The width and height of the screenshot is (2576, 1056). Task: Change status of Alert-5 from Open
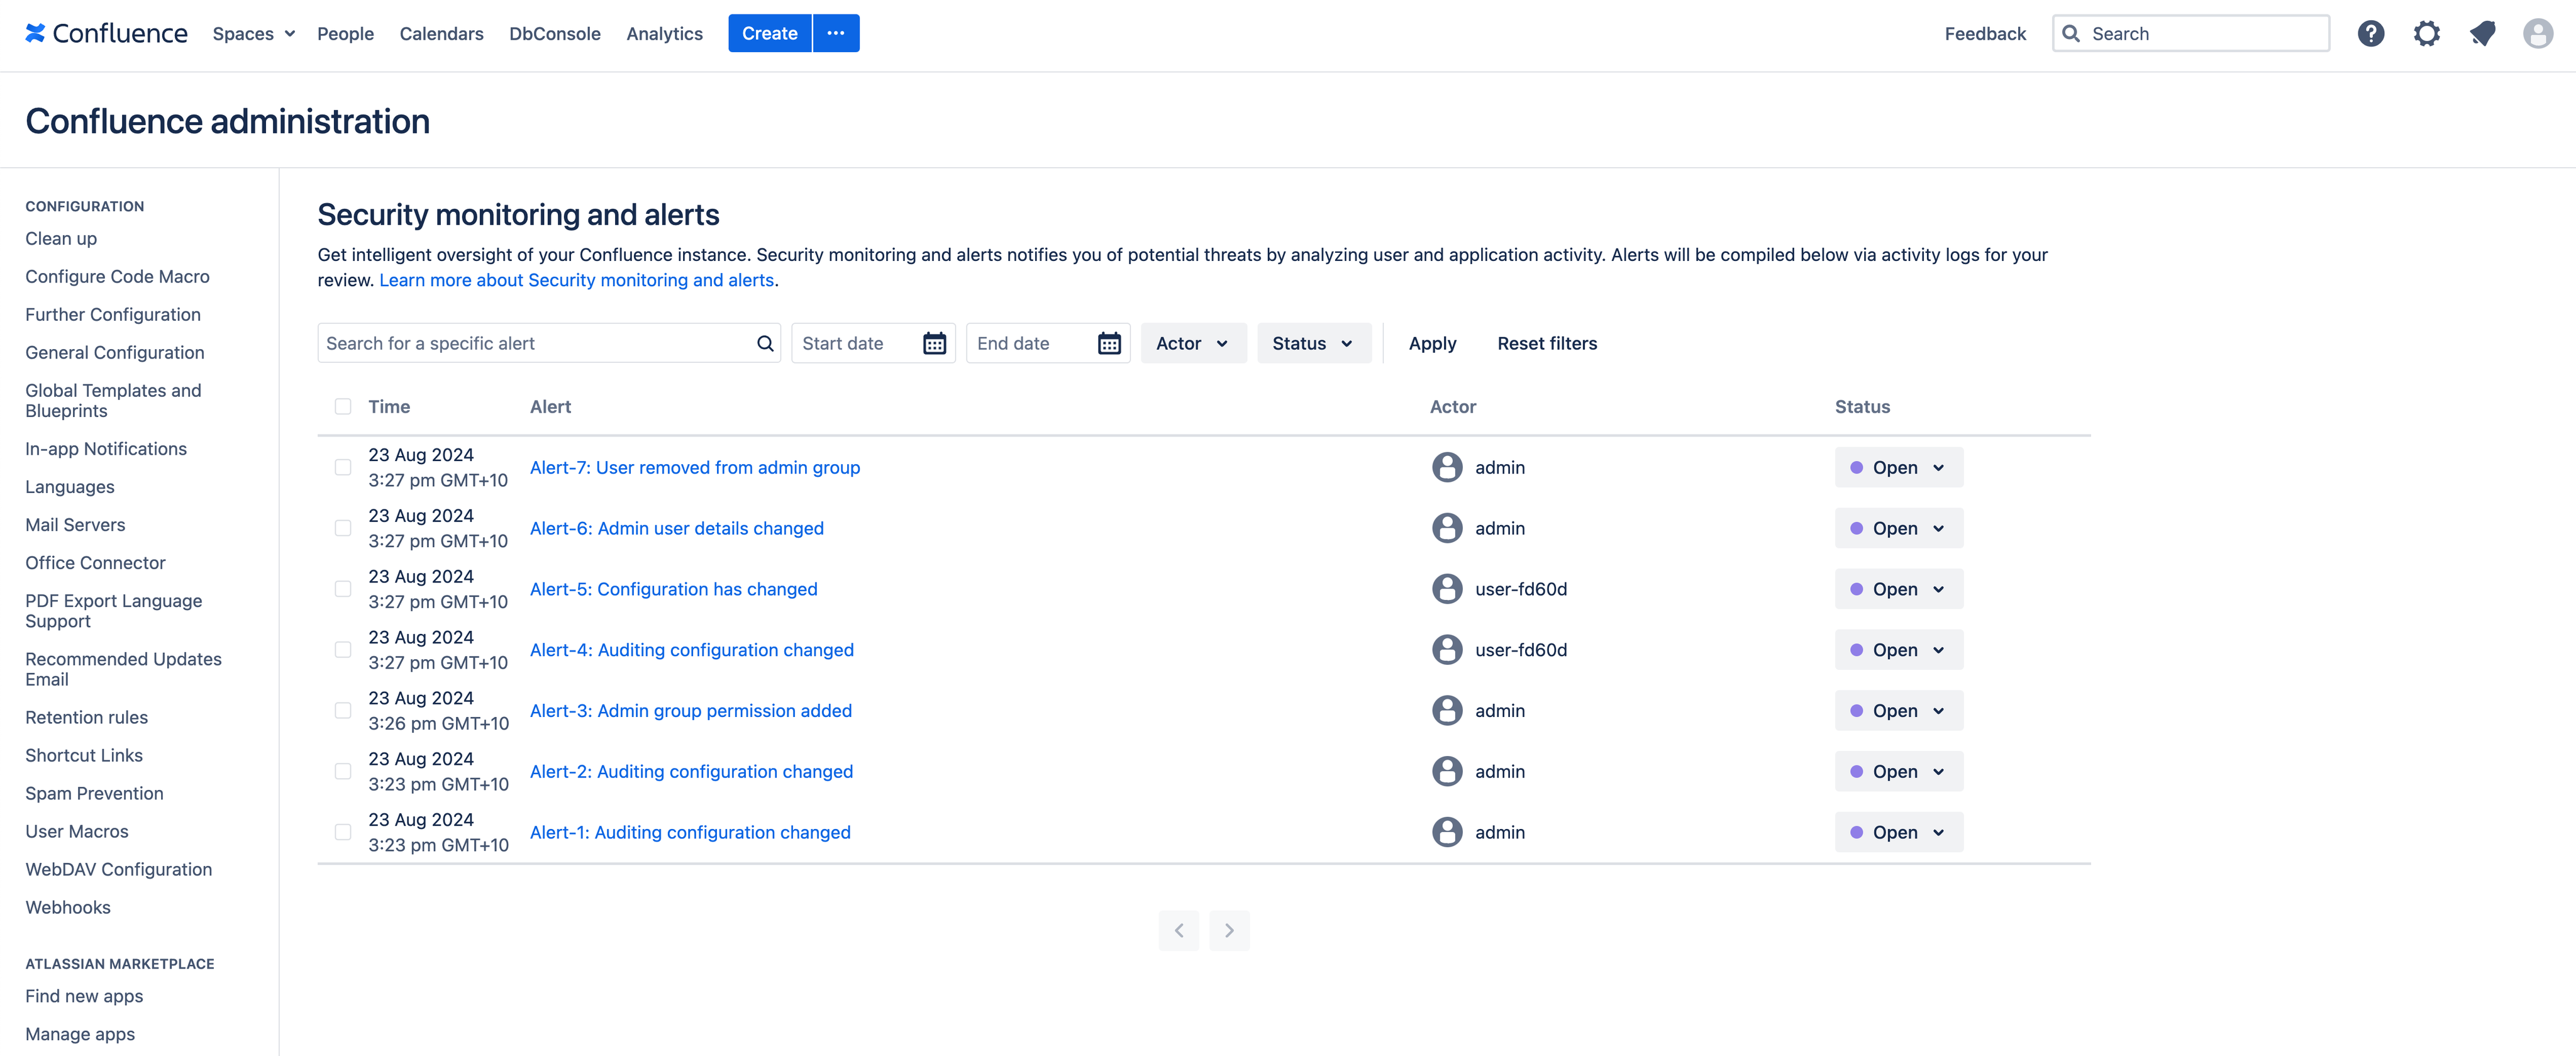(x=1898, y=589)
